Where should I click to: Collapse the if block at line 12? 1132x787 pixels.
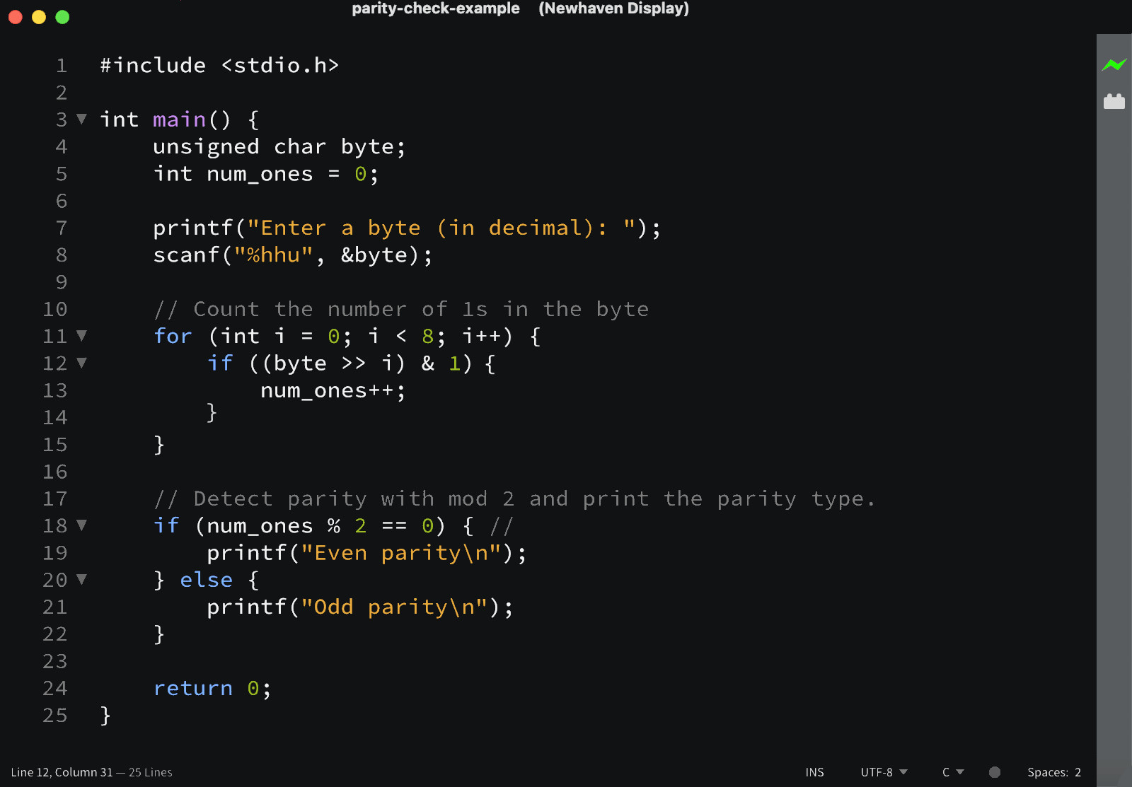[82, 363]
